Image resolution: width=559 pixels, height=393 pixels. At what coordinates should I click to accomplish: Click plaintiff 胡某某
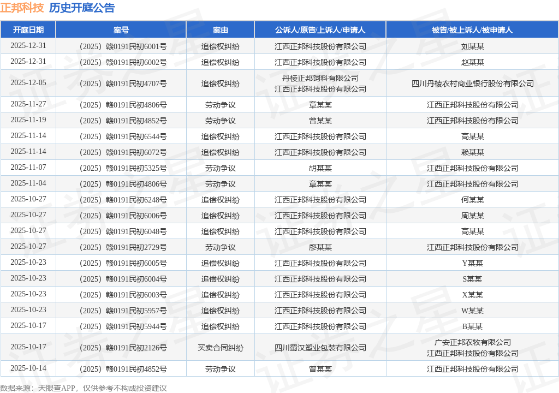tap(320, 168)
